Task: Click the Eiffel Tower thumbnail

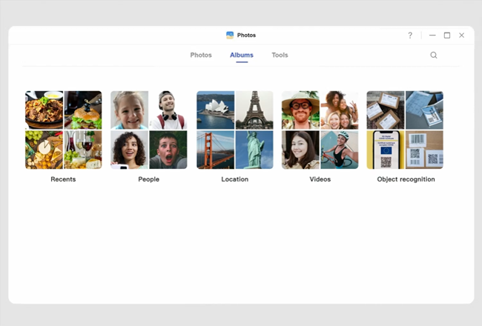Action: (x=254, y=110)
